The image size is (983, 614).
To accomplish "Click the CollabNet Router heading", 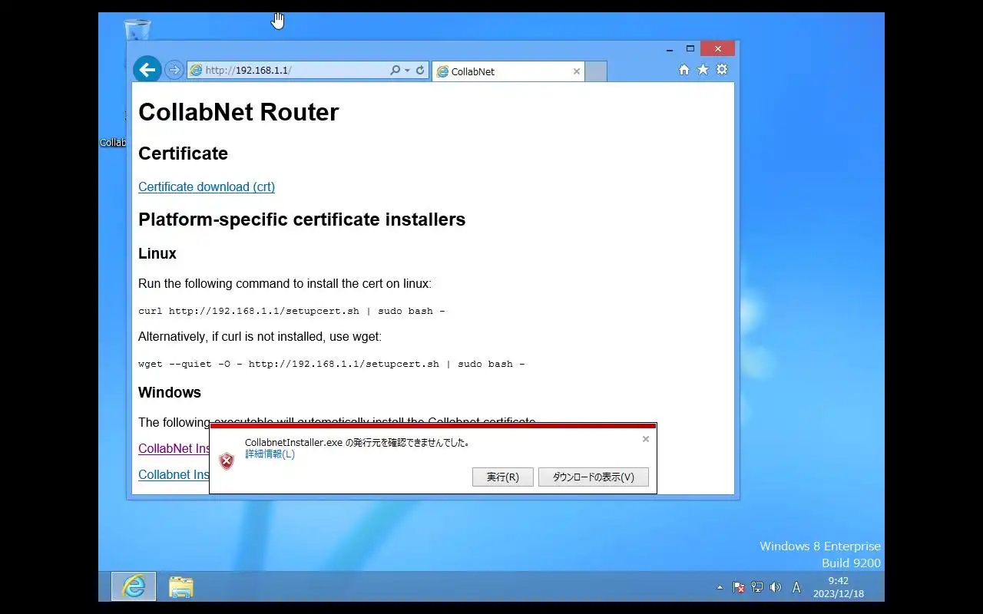I will tap(238, 112).
